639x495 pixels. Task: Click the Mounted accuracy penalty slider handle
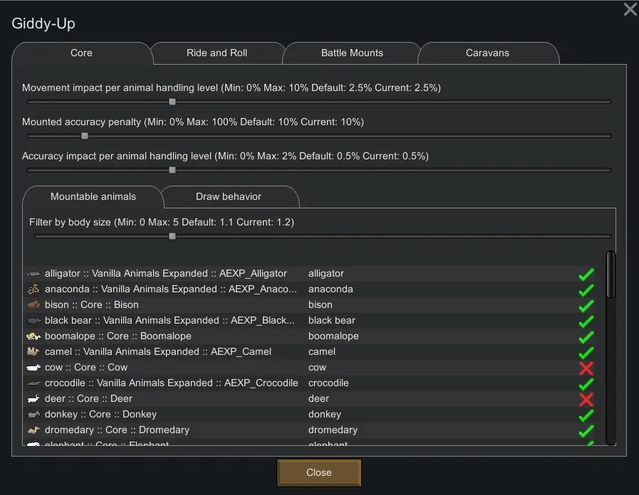point(85,136)
